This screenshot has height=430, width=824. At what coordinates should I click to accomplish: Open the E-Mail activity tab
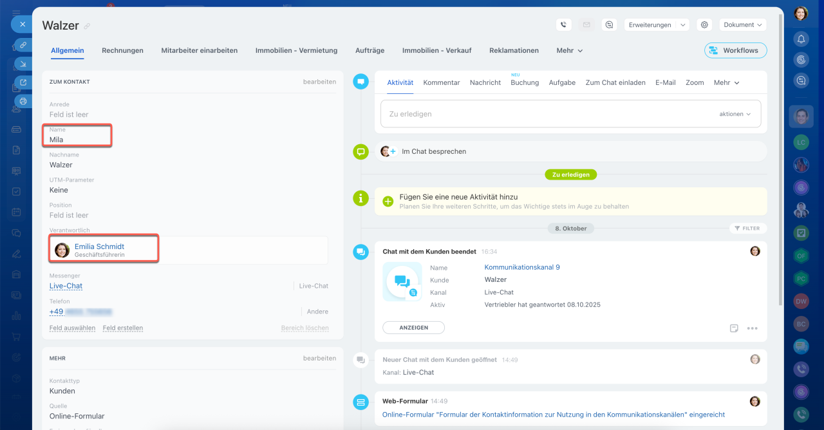click(x=665, y=82)
